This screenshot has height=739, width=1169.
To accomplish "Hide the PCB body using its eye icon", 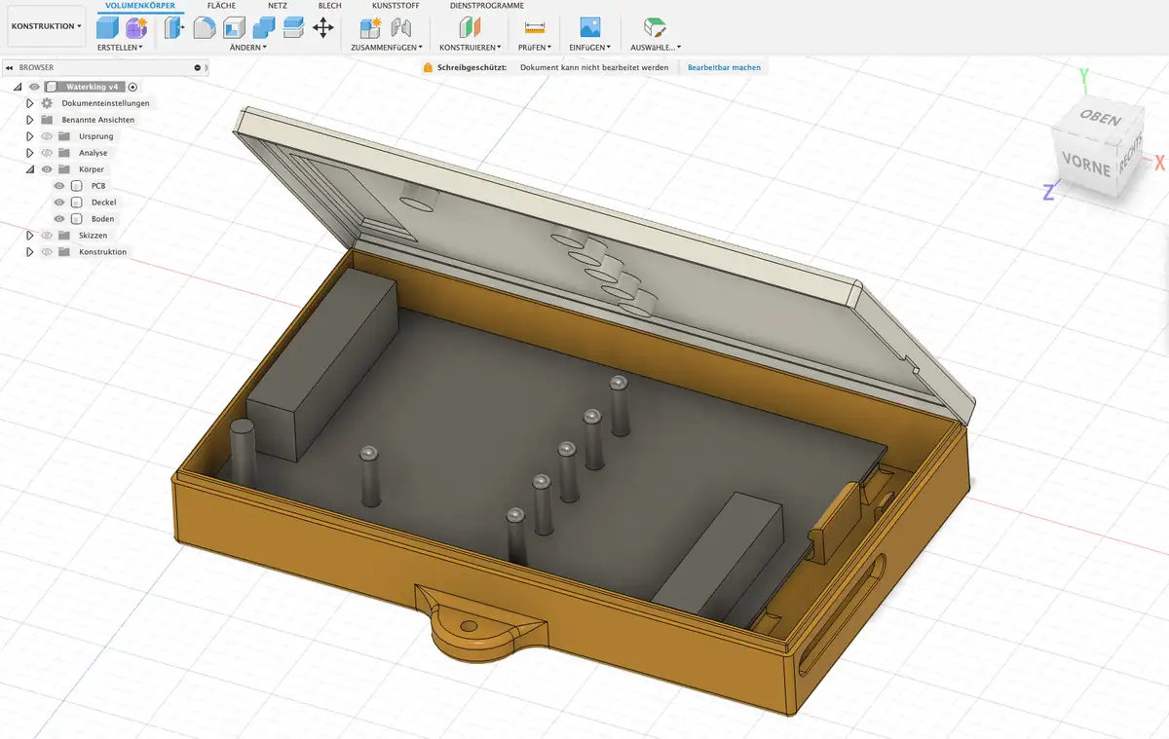I will (x=59, y=186).
